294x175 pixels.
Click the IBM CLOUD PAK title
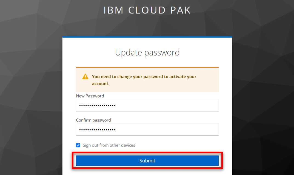click(x=147, y=10)
